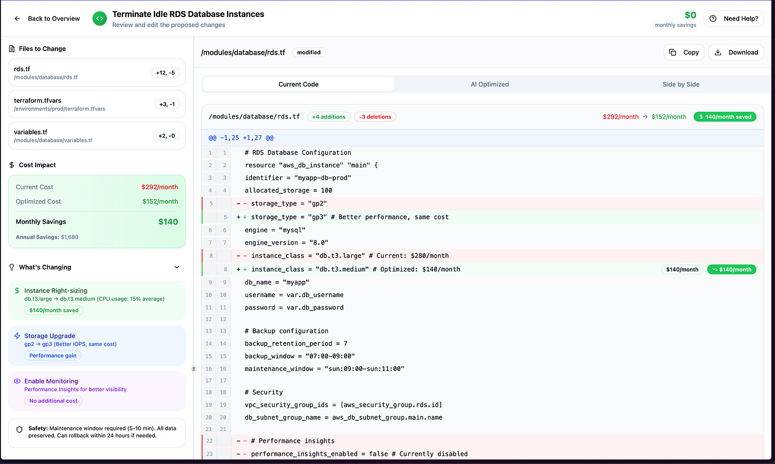
Task: Click the Instance Right-sizing dollar icon
Action: [17, 291]
